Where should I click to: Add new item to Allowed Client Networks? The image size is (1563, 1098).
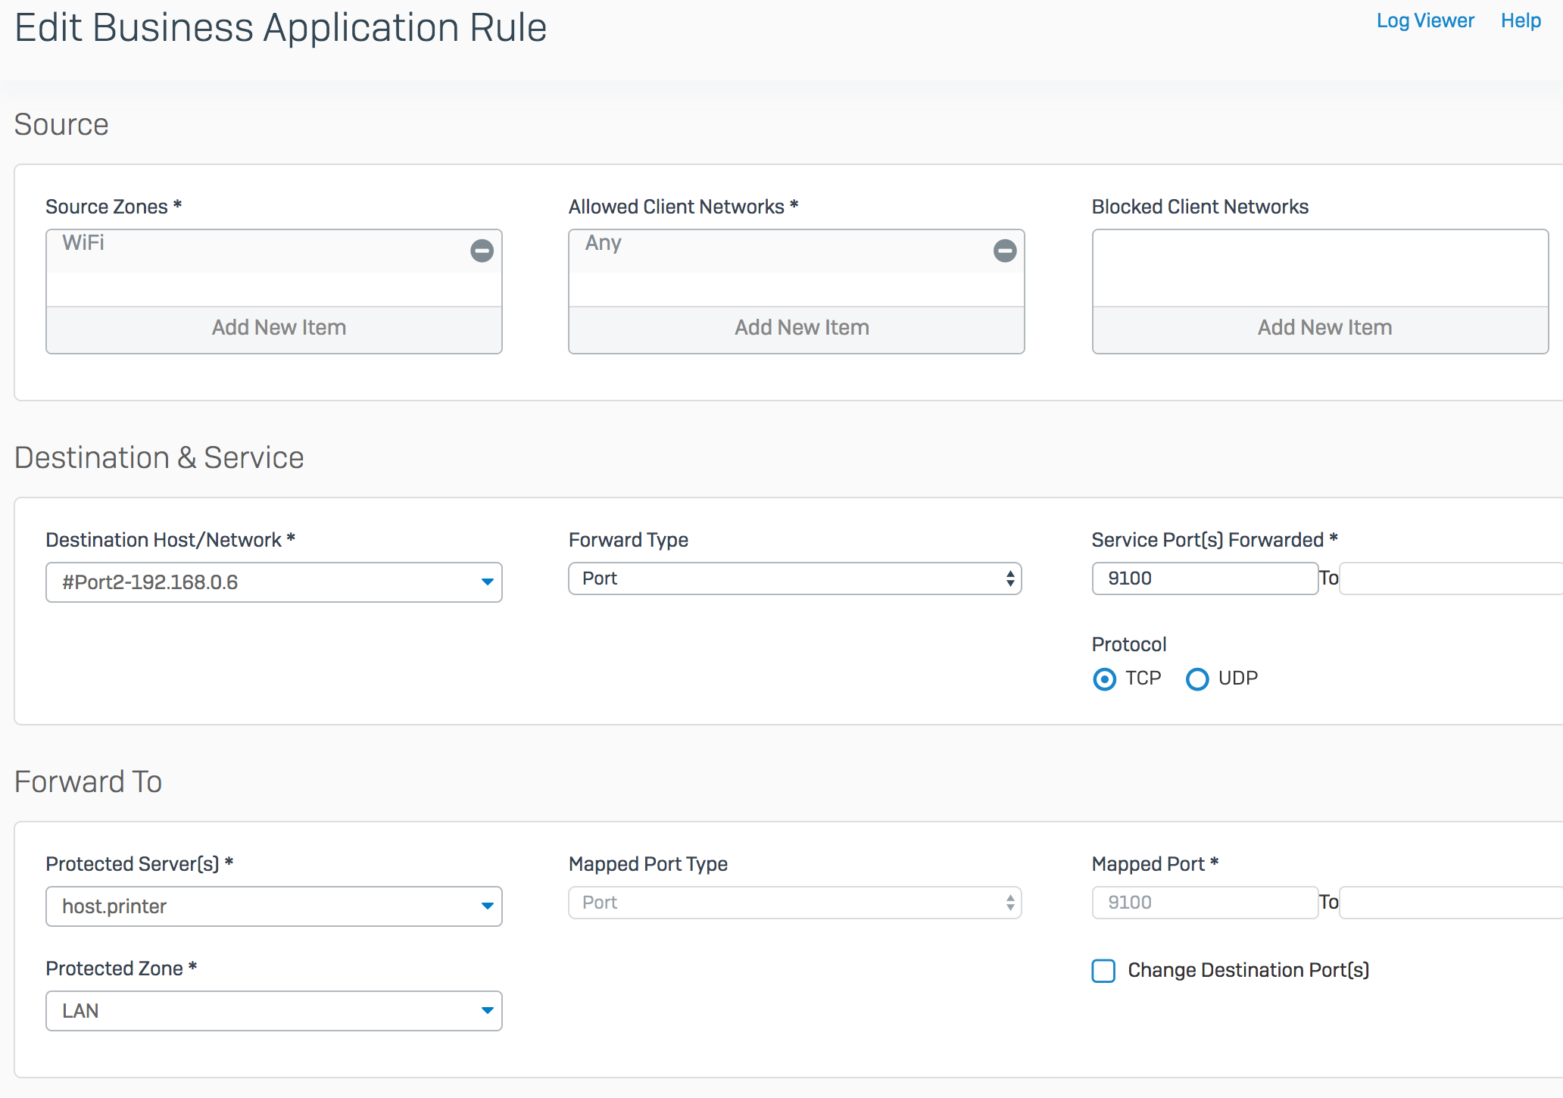(x=797, y=328)
